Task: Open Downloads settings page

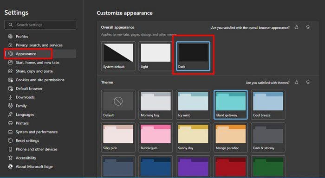Action: tap(40, 97)
